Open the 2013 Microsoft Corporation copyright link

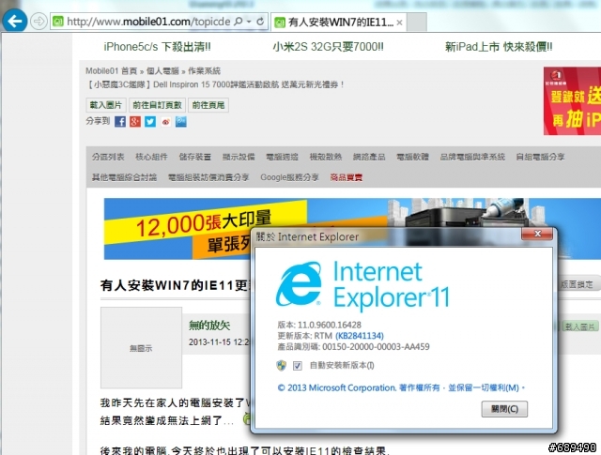tap(401, 388)
